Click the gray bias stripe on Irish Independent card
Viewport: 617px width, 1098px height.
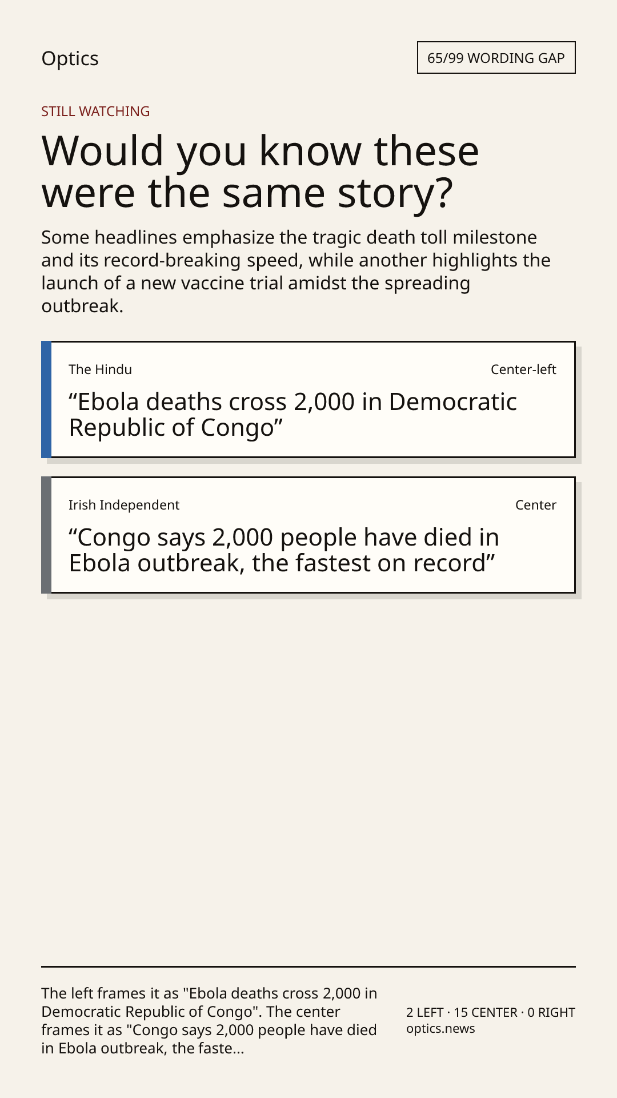46,535
